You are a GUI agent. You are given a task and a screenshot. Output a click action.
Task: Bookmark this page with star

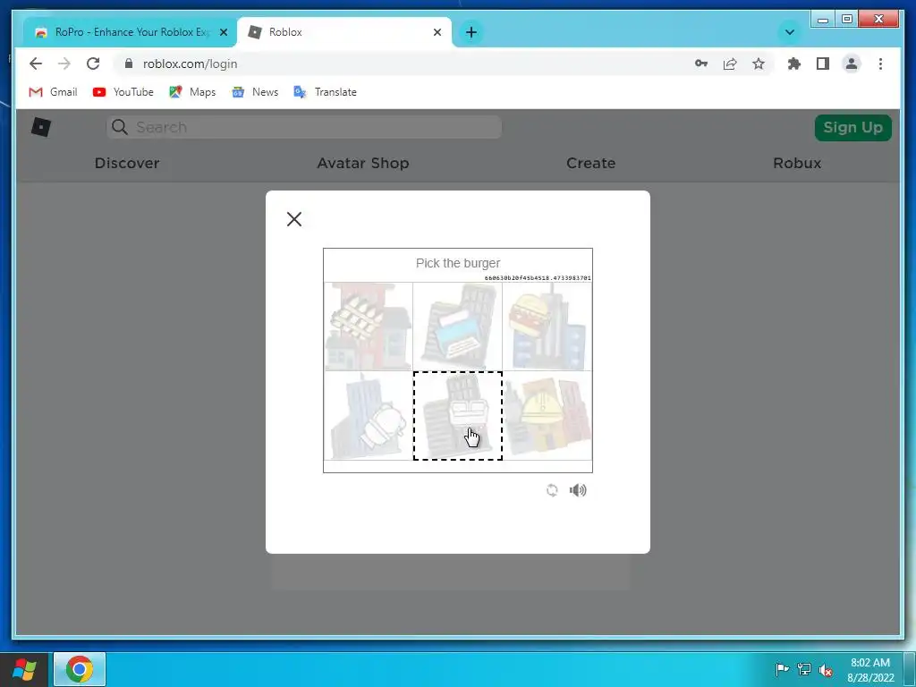[x=759, y=64]
